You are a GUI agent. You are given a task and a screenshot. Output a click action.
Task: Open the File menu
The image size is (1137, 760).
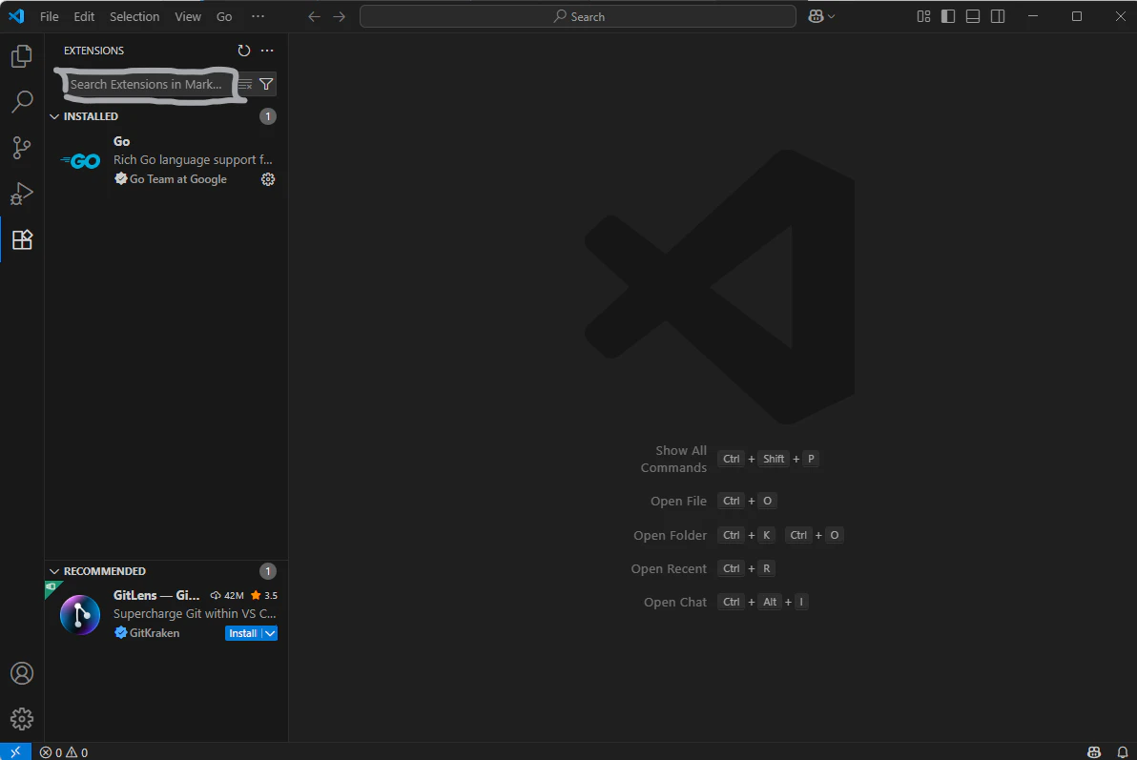click(50, 16)
